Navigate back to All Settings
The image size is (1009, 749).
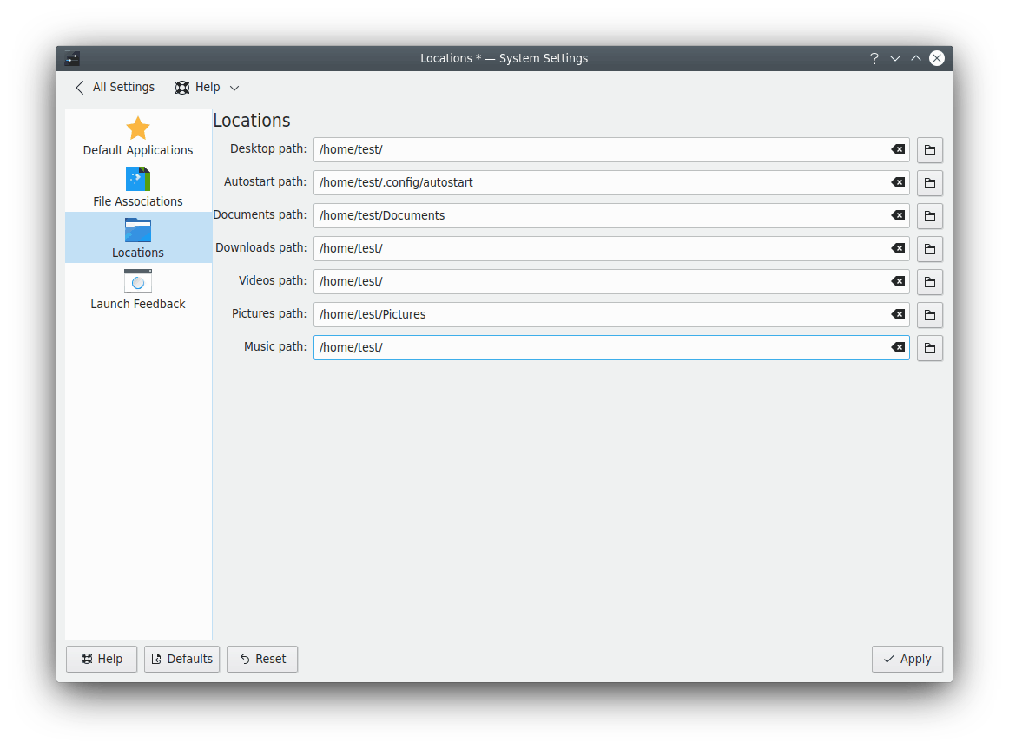tap(114, 87)
